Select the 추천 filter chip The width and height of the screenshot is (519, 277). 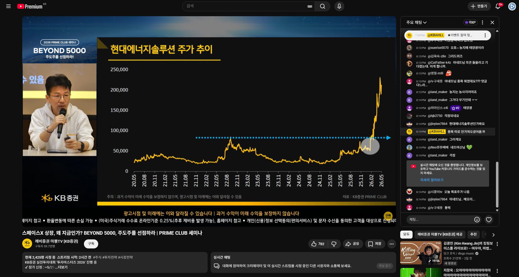(473, 234)
